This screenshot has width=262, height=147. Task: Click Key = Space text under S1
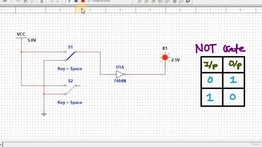tap(70, 69)
